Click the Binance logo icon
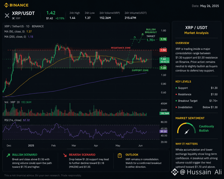The width and height of the screenshot is (224, 179). [x=6, y=5]
